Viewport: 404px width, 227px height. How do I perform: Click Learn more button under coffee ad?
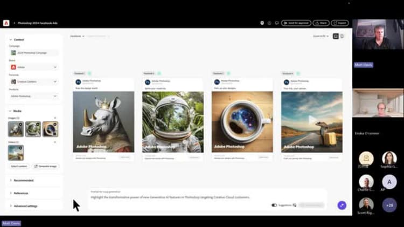(x=263, y=157)
